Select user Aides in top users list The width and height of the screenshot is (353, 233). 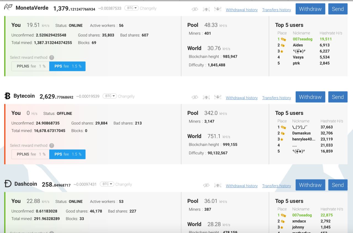click(298, 45)
